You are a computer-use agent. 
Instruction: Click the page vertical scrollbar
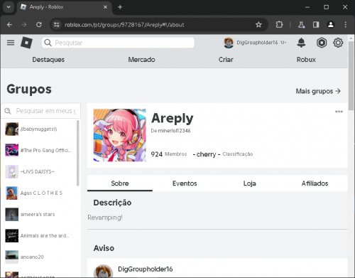[351, 76]
